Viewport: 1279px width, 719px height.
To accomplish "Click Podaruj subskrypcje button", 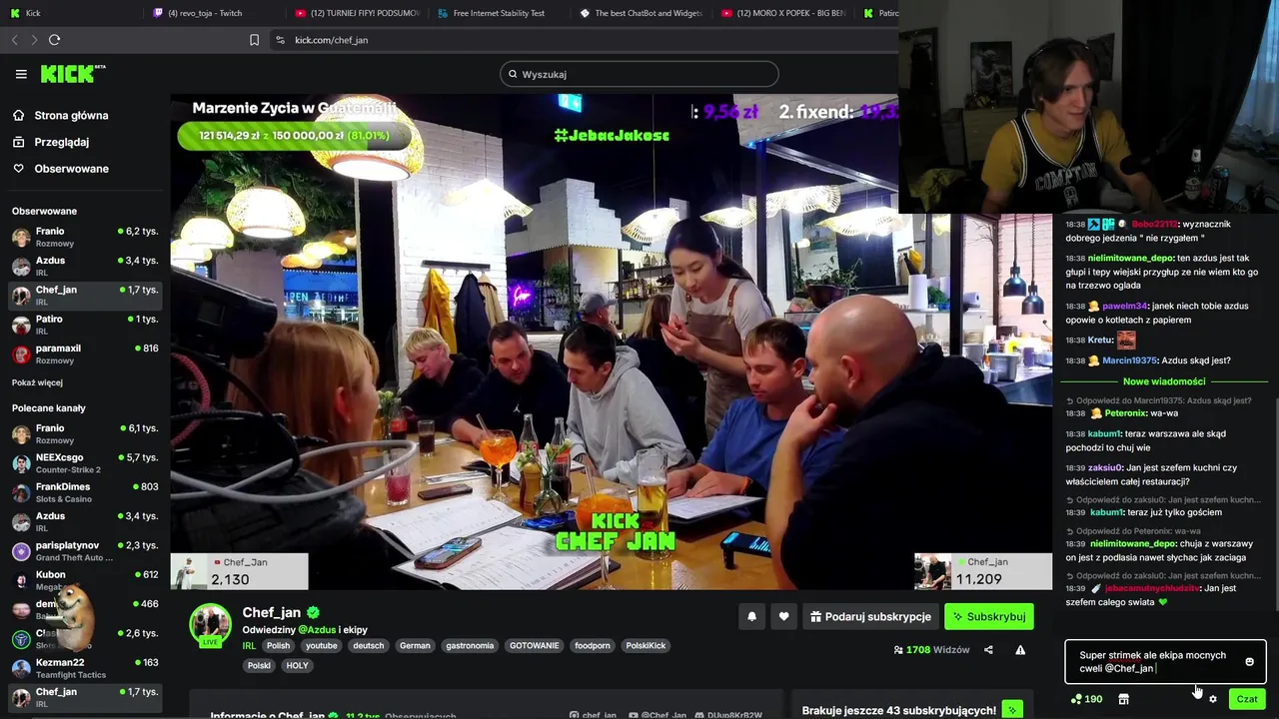I will pyautogui.click(x=869, y=617).
